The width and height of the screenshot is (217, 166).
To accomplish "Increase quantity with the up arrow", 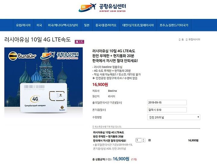I will (x=143, y=139).
